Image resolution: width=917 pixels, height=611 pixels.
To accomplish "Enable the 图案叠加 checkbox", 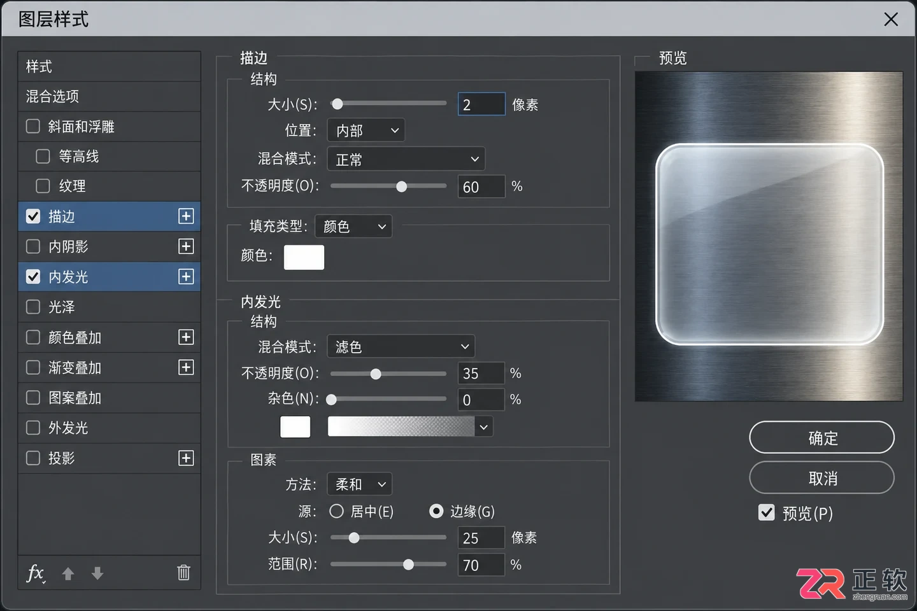I will [33, 398].
